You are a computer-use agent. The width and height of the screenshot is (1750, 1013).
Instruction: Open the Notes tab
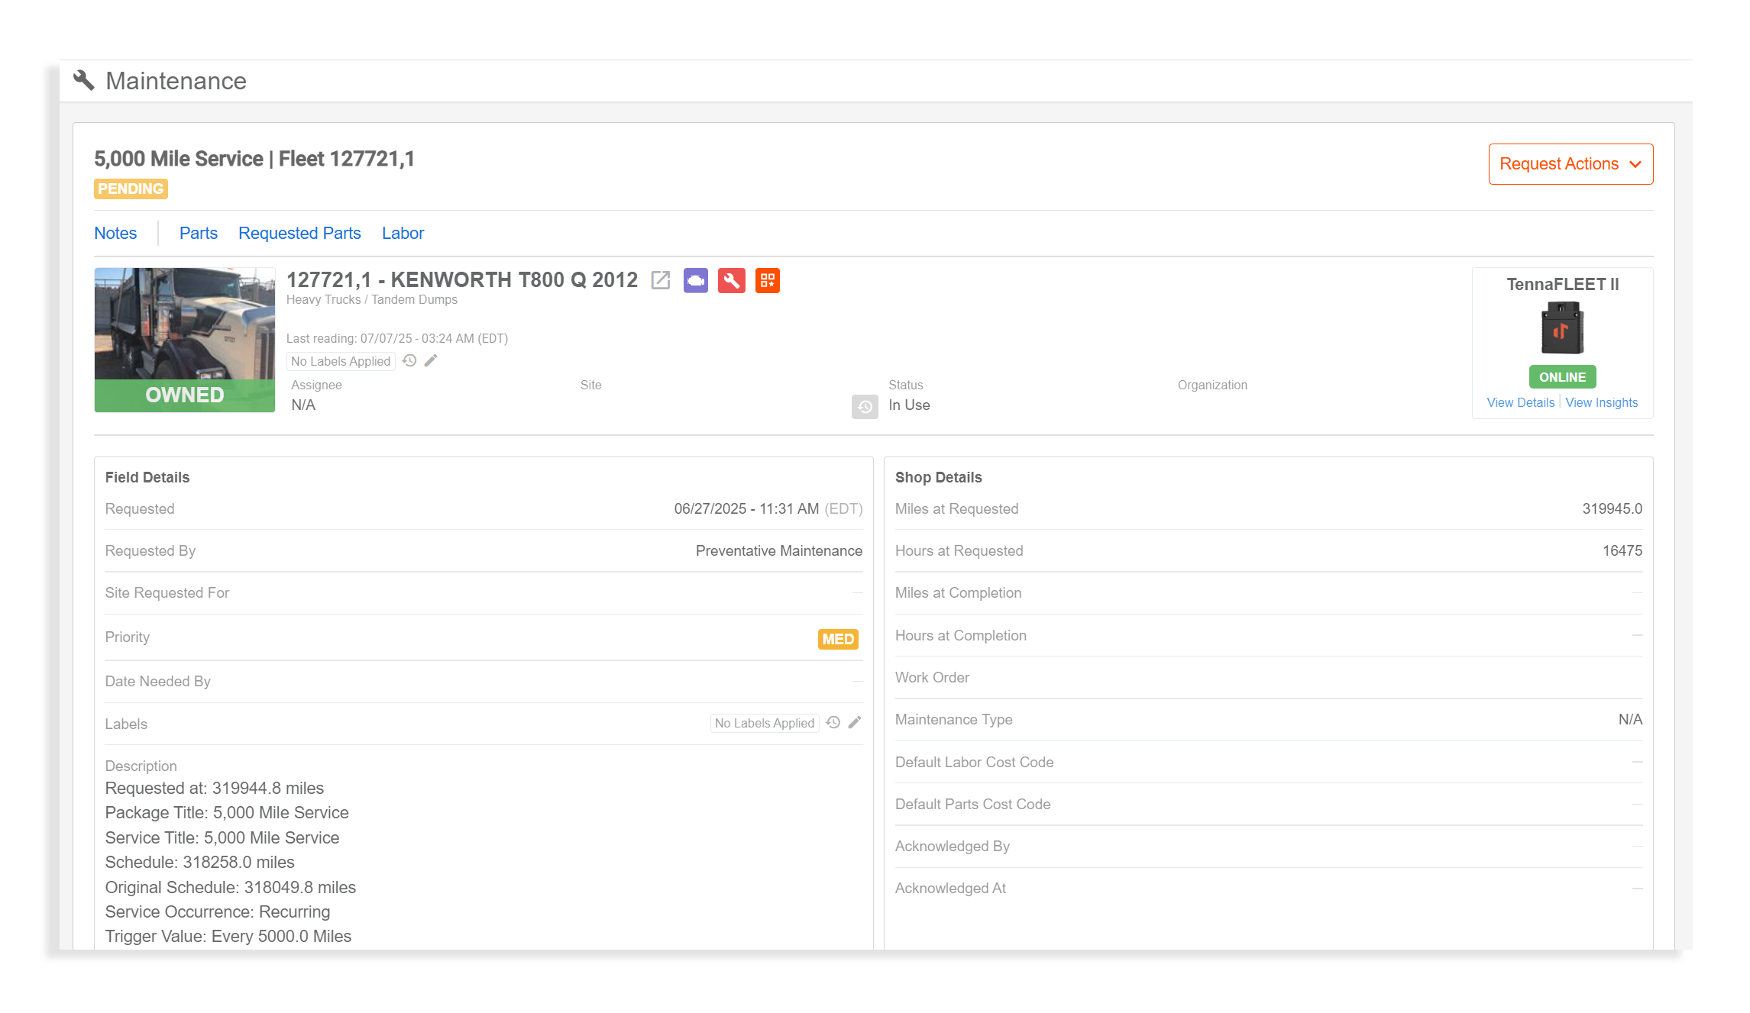(115, 233)
